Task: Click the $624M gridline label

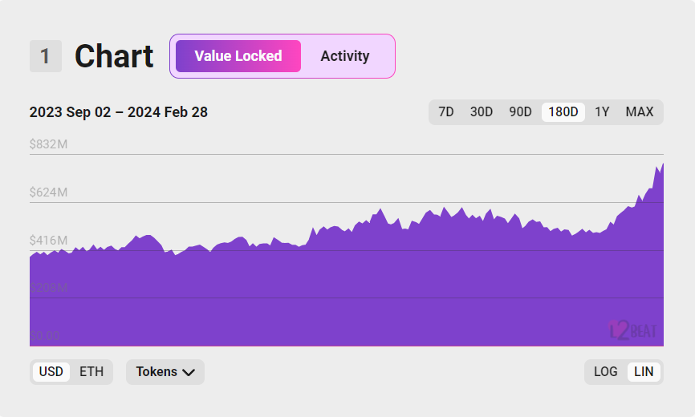Action: click(x=48, y=192)
